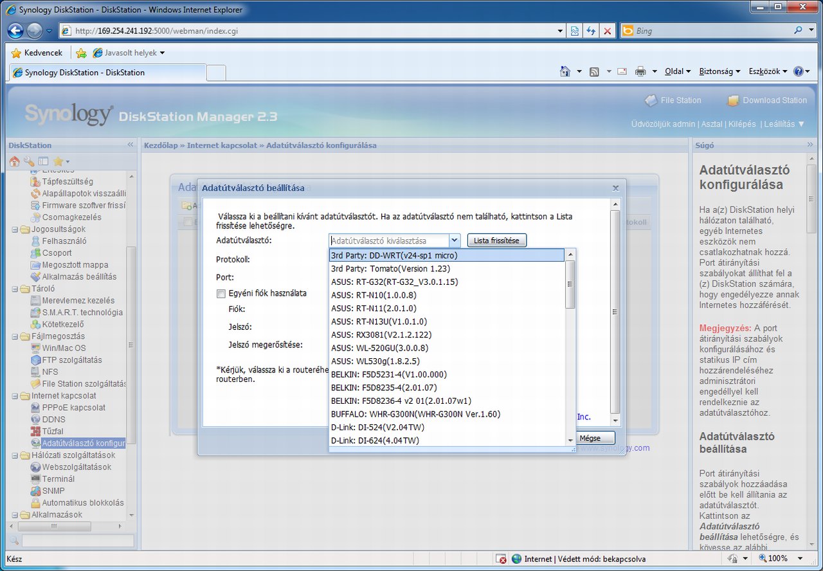Click the PPPoE kapcsolat icon
The width and height of the screenshot is (823, 571).
pos(37,408)
